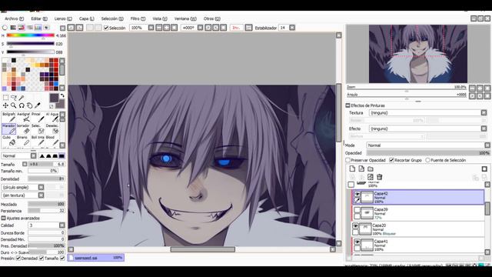Open the Ventana menu

(185, 18)
